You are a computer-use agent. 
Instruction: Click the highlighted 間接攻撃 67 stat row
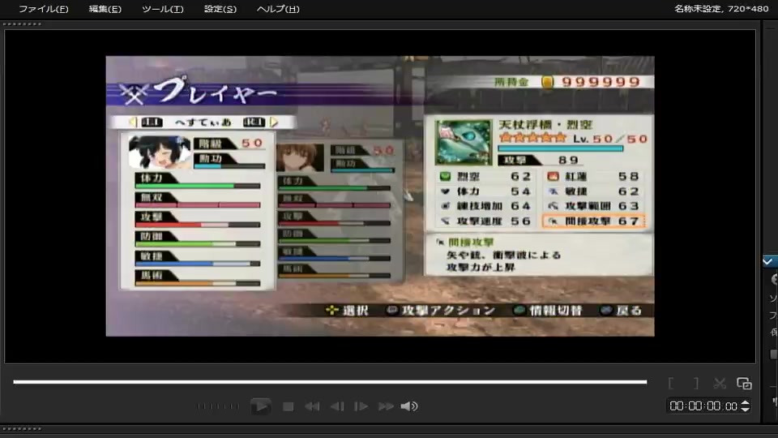pyautogui.click(x=594, y=221)
